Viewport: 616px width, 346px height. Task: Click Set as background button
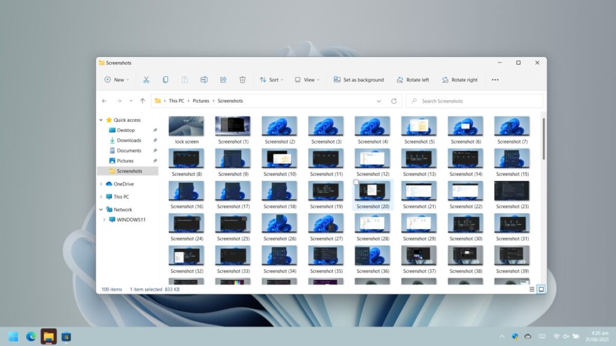click(359, 79)
